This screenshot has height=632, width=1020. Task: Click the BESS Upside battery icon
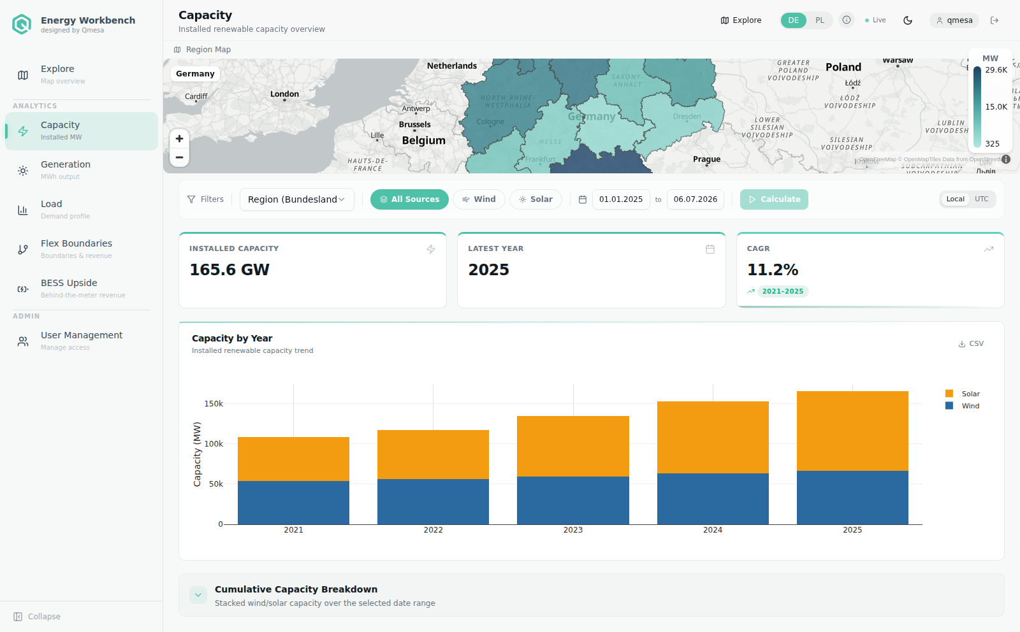click(23, 289)
